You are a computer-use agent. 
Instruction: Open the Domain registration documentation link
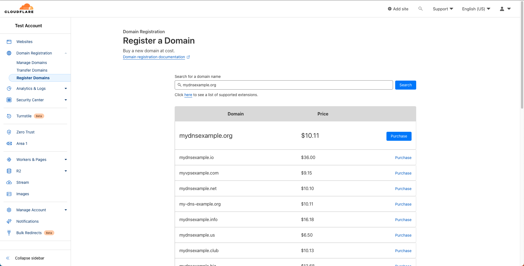pyautogui.click(x=154, y=57)
